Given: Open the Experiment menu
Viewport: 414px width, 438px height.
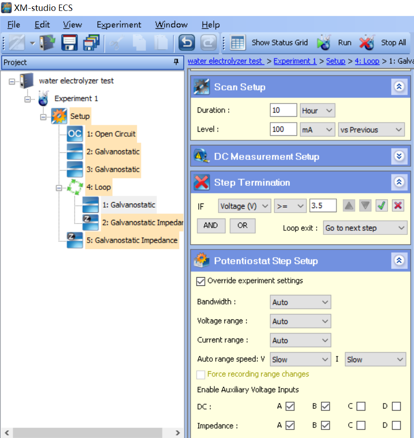Looking at the screenshot, I should 119,25.
